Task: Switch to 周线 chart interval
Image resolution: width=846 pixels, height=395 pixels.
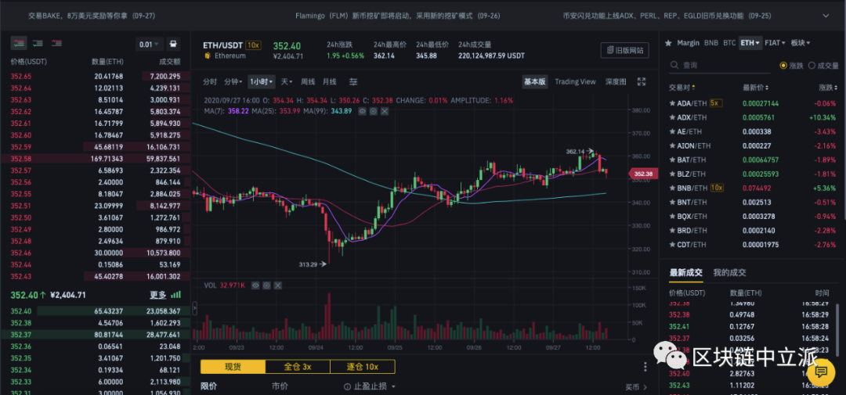Action: [308, 82]
